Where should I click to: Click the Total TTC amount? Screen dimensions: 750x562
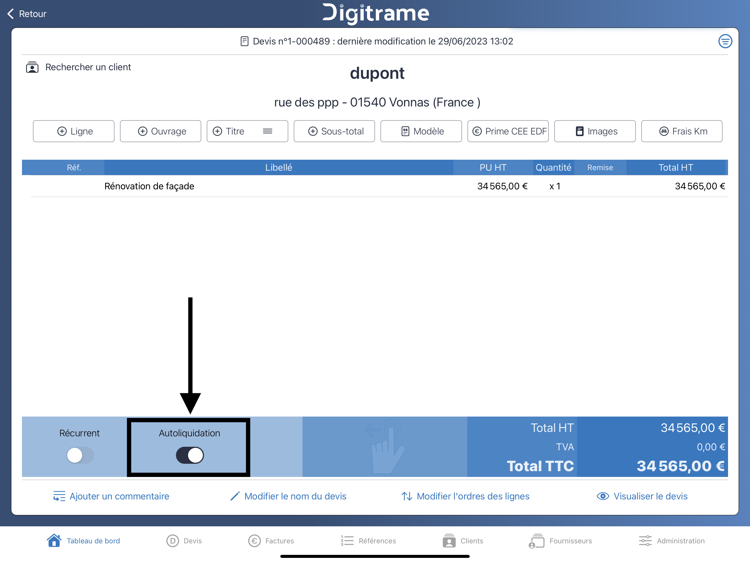coord(681,466)
